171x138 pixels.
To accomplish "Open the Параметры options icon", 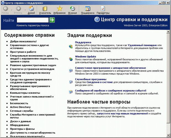I will (x=103, y=9).
